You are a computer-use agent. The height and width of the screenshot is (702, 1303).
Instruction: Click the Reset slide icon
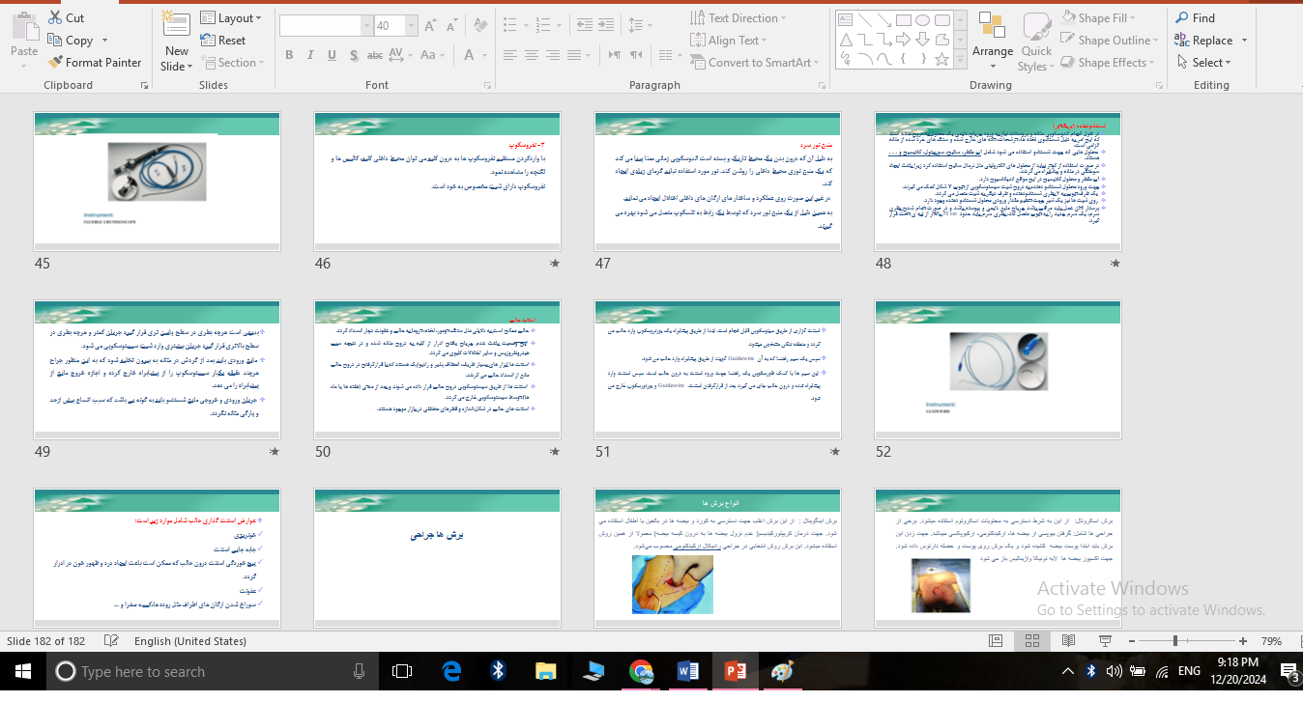click(x=209, y=41)
